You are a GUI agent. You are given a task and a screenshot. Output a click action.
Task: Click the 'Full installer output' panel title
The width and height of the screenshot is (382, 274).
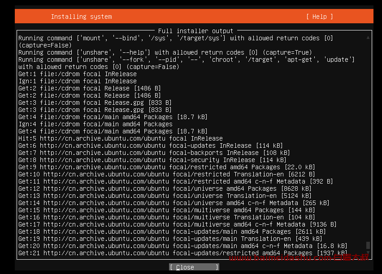tap(195, 31)
